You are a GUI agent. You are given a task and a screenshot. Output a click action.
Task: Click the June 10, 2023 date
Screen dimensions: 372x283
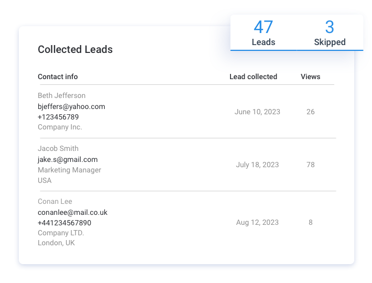tap(257, 112)
